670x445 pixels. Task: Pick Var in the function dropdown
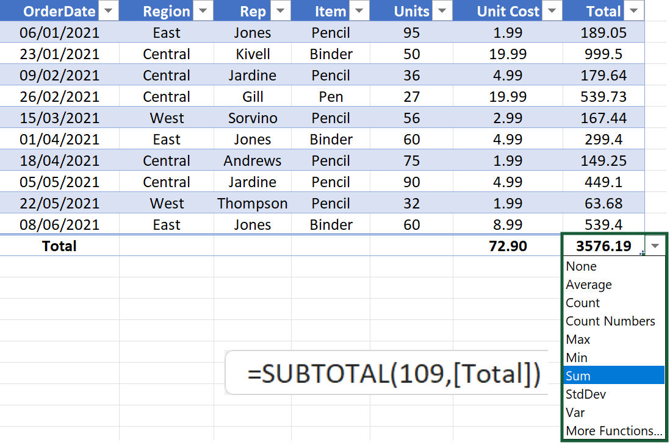pos(574,413)
